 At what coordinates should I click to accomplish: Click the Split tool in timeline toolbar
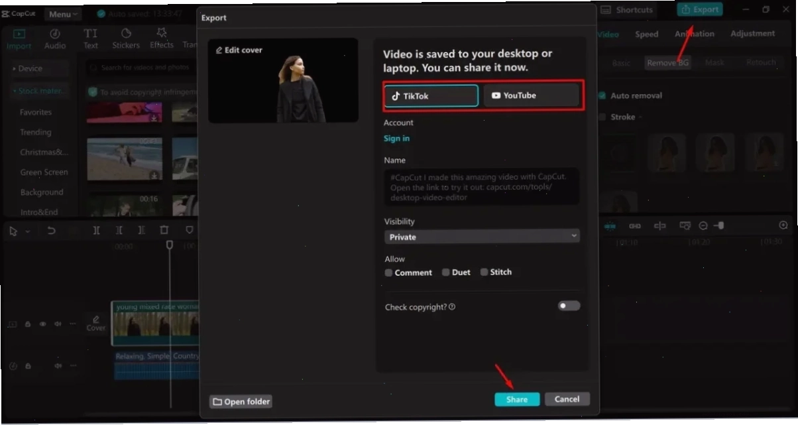(x=97, y=230)
